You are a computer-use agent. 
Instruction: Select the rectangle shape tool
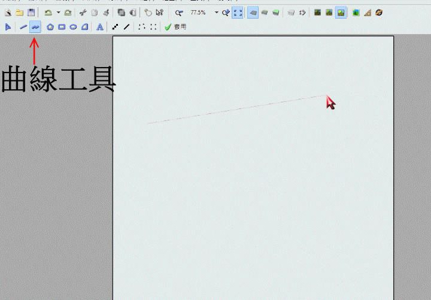click(x=62, y=27)
